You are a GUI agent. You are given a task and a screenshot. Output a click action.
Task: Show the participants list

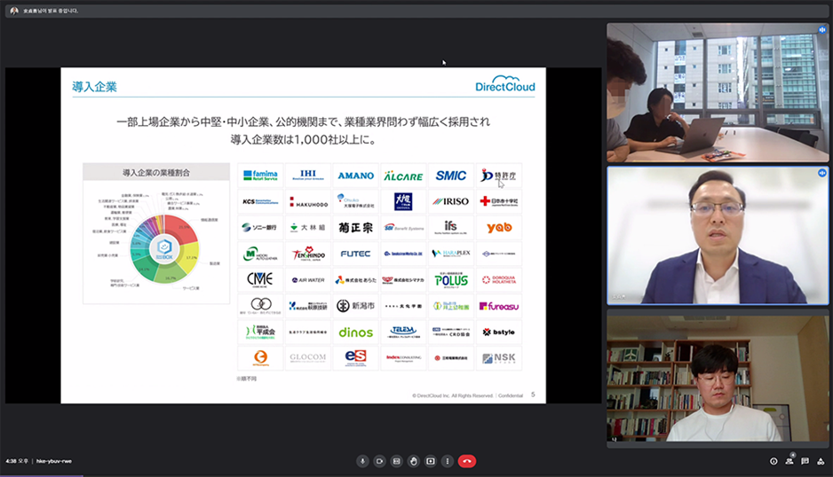click(789, 461)
